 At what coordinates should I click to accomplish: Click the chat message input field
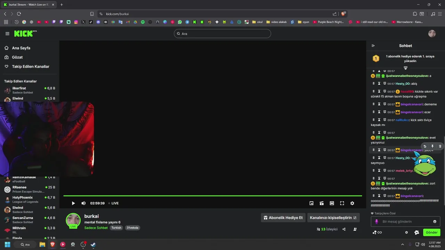[x=405, y=222]
